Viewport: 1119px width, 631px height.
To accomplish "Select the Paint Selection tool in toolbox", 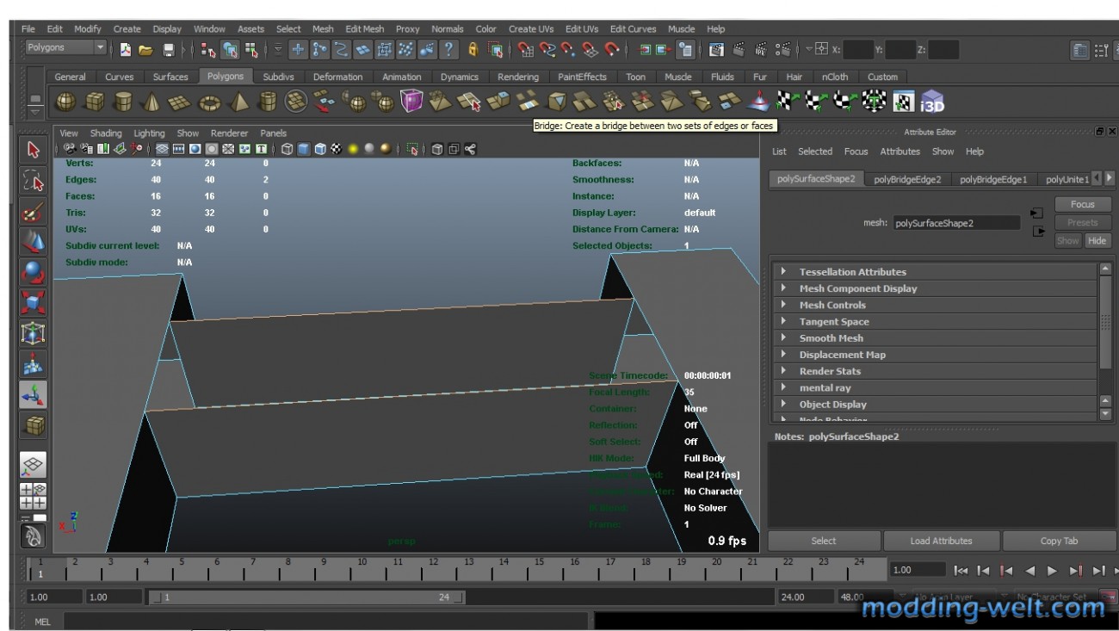I will pyautogui.click(x=34, y=212).
